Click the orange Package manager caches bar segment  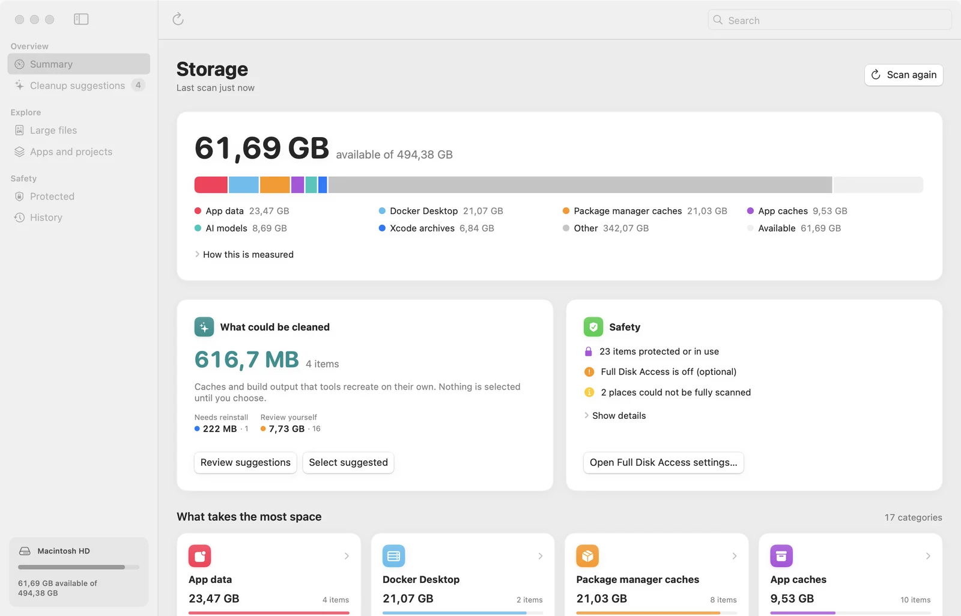tap(275, 185)
